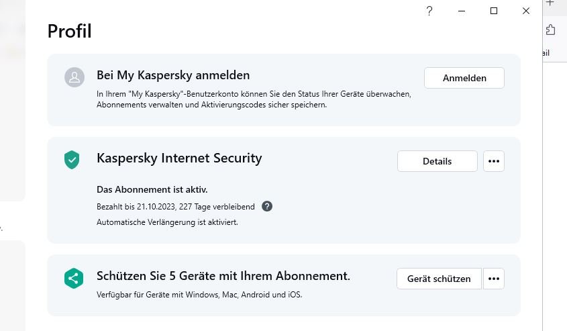Open Details for Kaspersky Internet Security

pos(437,161)
